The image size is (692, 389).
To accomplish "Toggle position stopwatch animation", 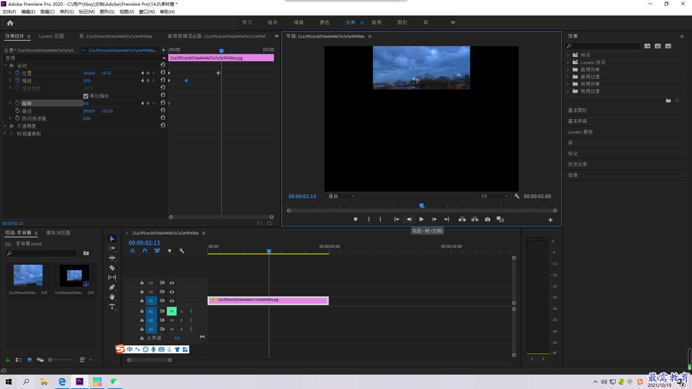I will coord(17,73).
